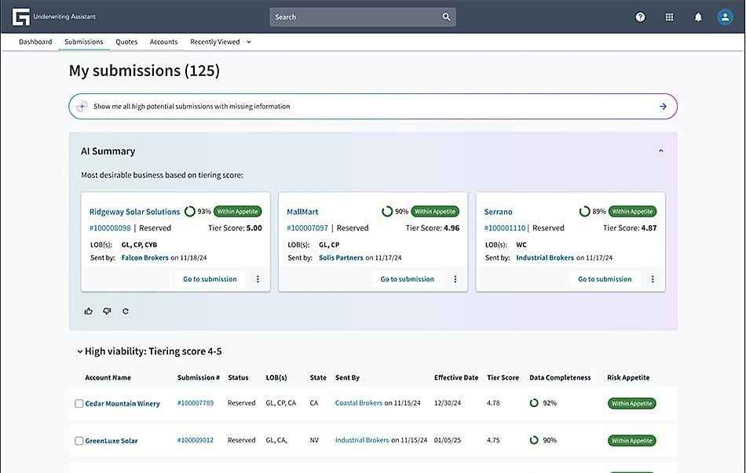Image resolution: width=746 pixels, height=473 pixels.
Task: Regenerate the AI summary with refresh icon
Action: [126, 311]
